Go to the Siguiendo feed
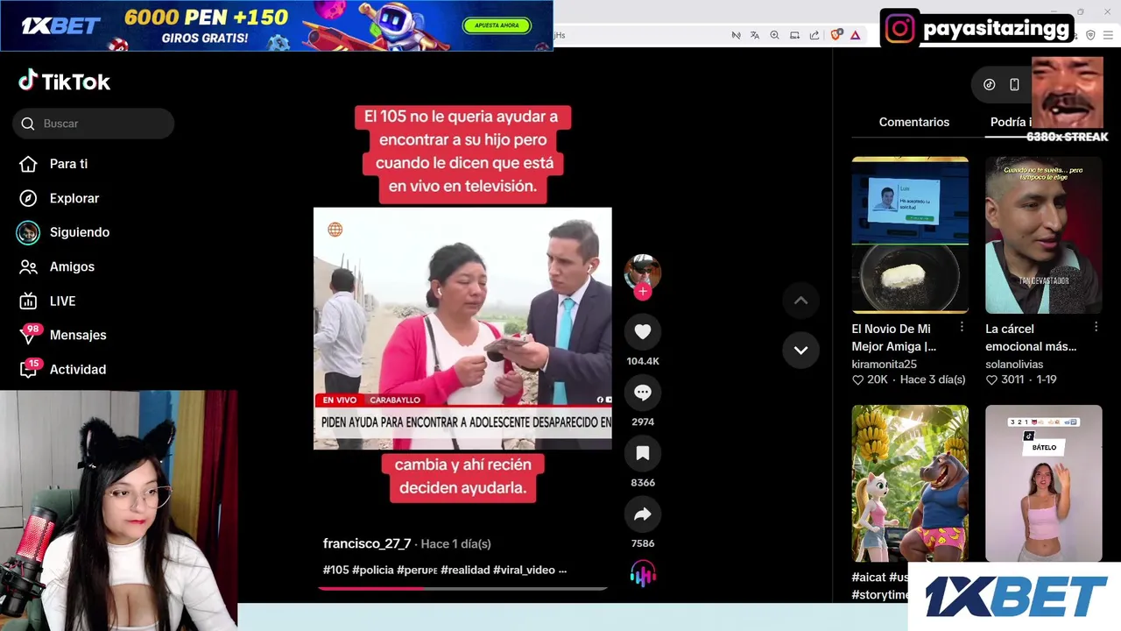This screenshot has width=1121, height=631. [63, 232]
